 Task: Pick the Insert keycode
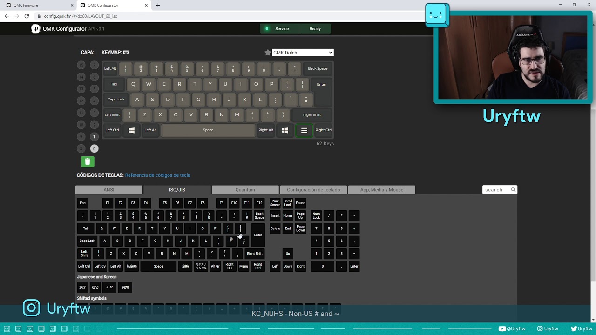pyautogui.click(x=275, y=216)
